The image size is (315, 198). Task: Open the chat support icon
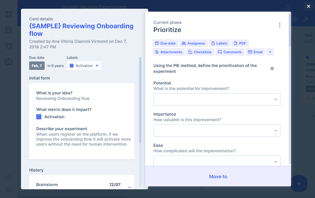[x=9, y=190]
